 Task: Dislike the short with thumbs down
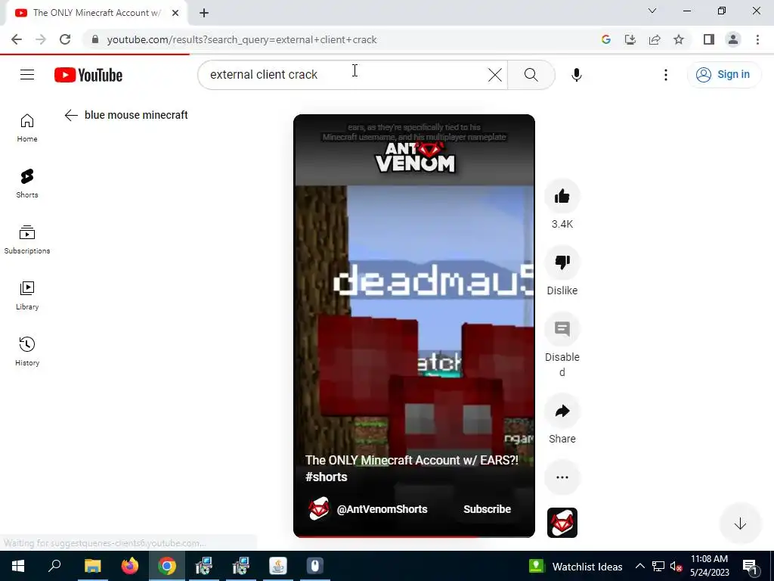[x=562, y=262]
